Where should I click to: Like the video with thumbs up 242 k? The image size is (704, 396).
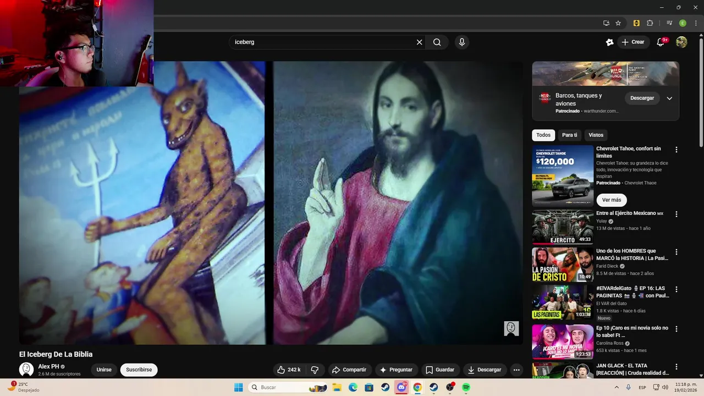(289, 370)
